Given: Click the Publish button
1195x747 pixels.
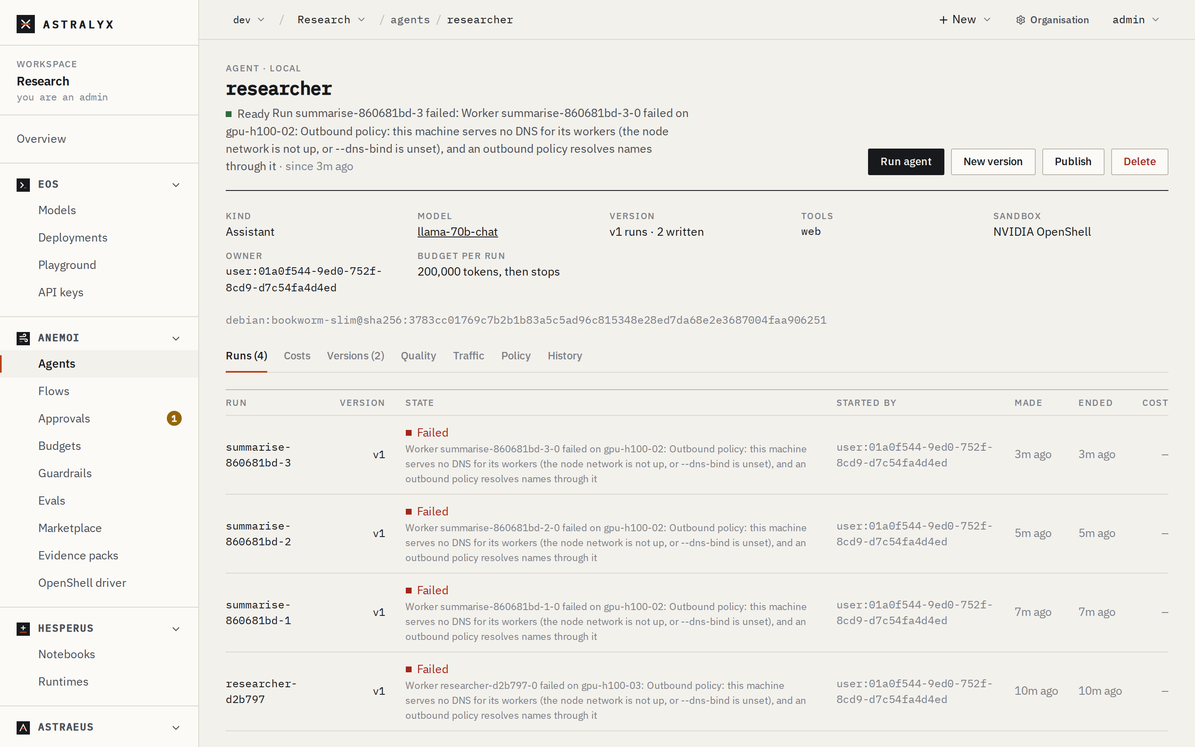Looking at the screenshot, I should click(x=1073, y=161).
